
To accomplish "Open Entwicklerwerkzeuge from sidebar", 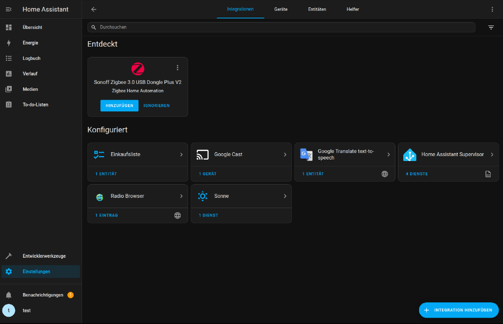I will [44, 256].
